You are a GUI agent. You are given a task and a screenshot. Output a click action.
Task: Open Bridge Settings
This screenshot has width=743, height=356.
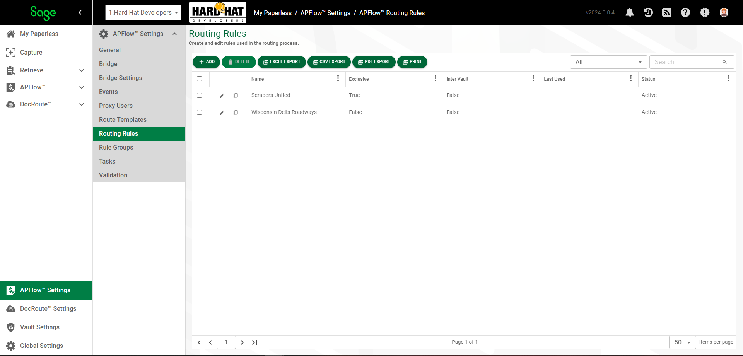pyautogui.click(x=139, y=78)
